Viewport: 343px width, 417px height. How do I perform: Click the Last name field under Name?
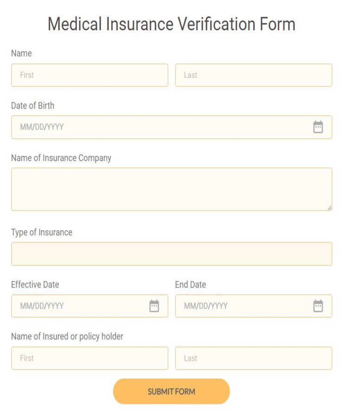coord(254,75)
